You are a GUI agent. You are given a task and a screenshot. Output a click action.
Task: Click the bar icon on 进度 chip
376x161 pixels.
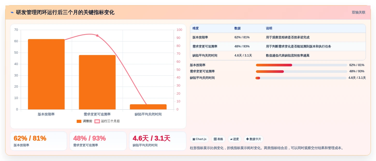point(231,139)
